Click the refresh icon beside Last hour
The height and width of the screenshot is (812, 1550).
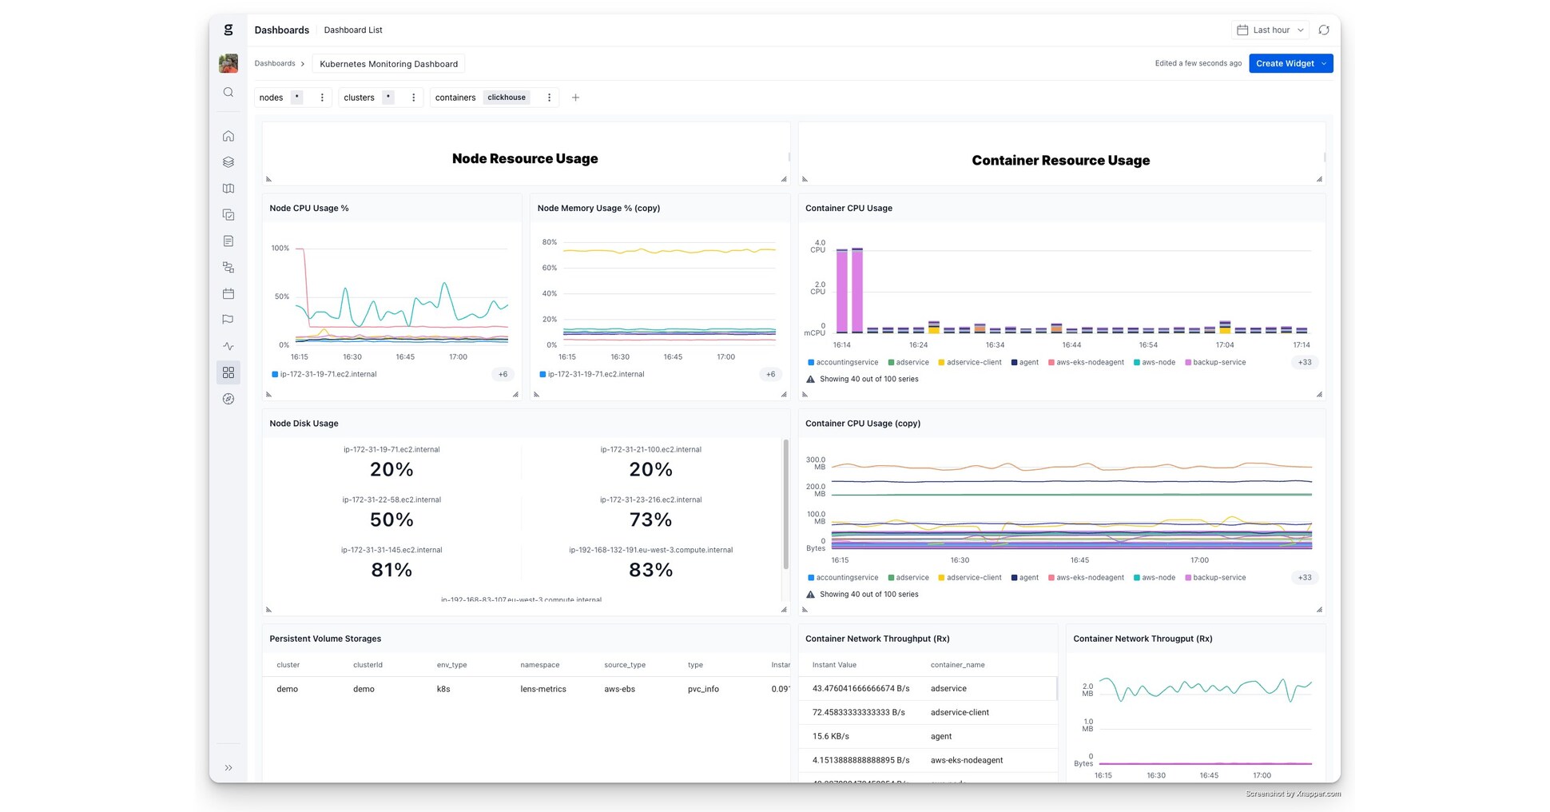pos(1324,30)
